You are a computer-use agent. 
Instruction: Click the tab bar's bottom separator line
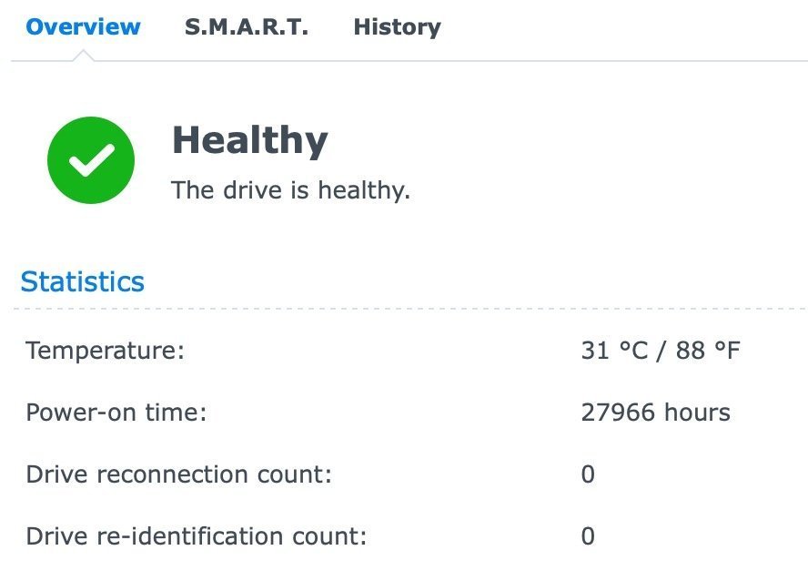455,61
